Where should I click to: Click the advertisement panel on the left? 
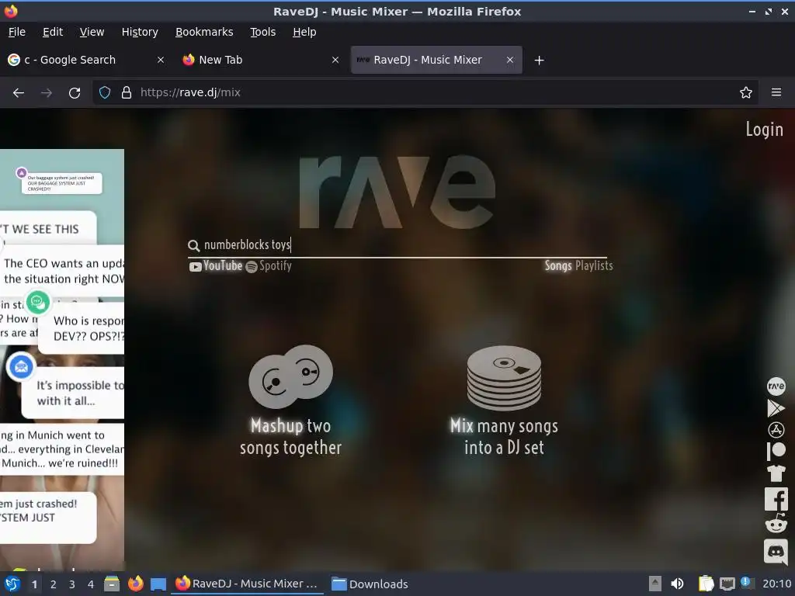pos(62,359)
